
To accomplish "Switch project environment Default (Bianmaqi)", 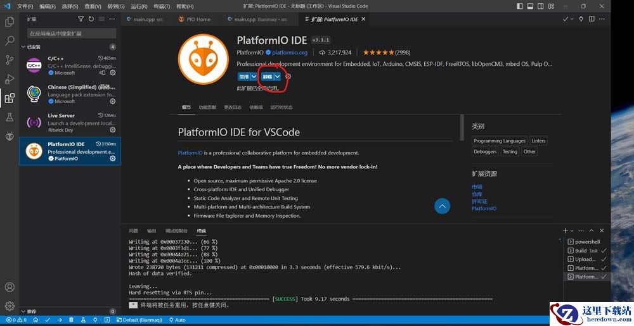I will point(139,320).
